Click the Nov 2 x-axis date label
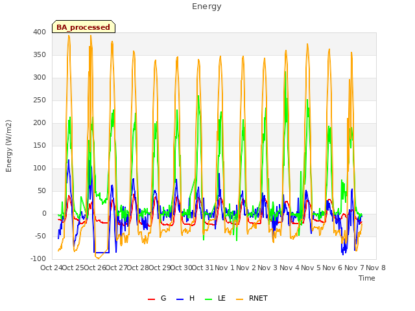 point(246,268)
